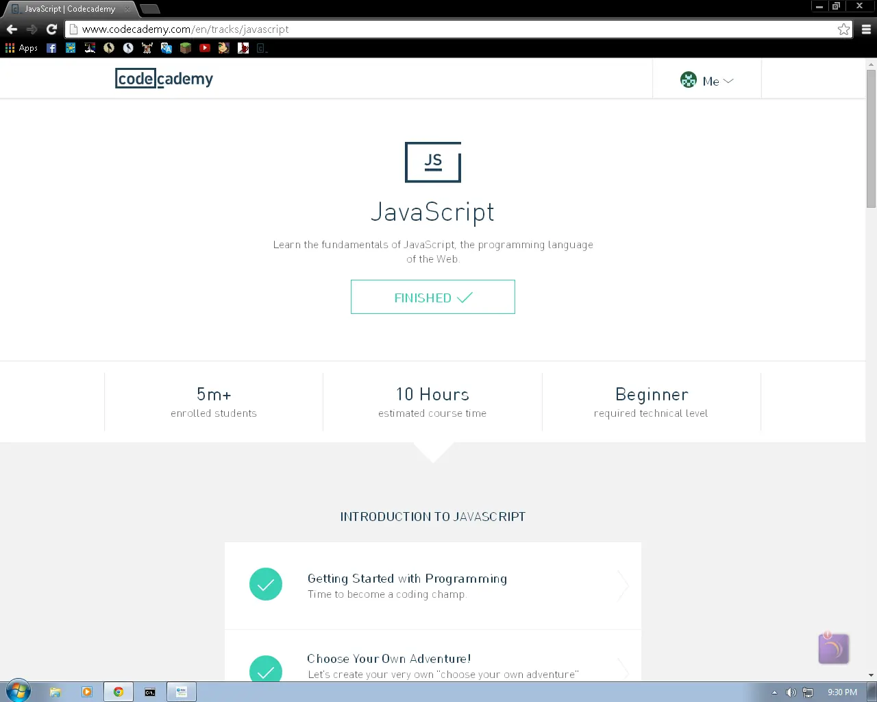Switch to the Chrome taskbar button
877x702 pixels.
click(x=119, y=692)
